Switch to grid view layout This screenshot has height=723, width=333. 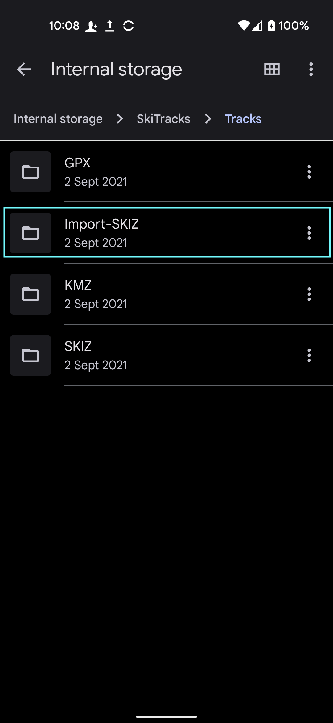click(x=272, y=69)
